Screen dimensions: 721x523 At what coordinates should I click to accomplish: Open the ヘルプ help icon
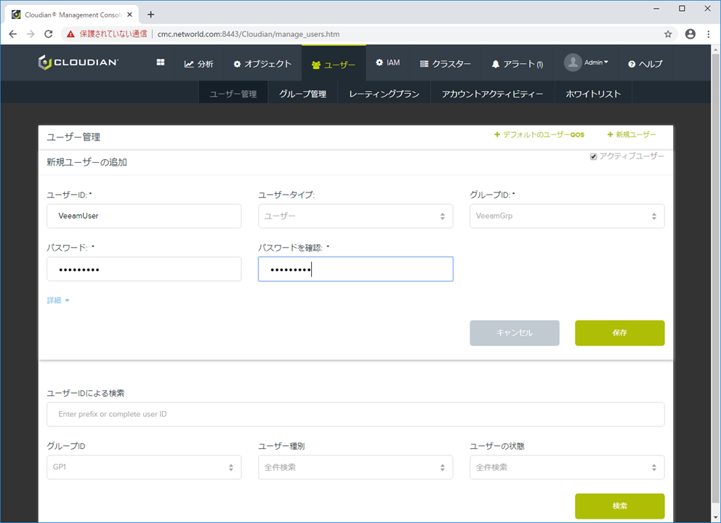coord(632,63)
